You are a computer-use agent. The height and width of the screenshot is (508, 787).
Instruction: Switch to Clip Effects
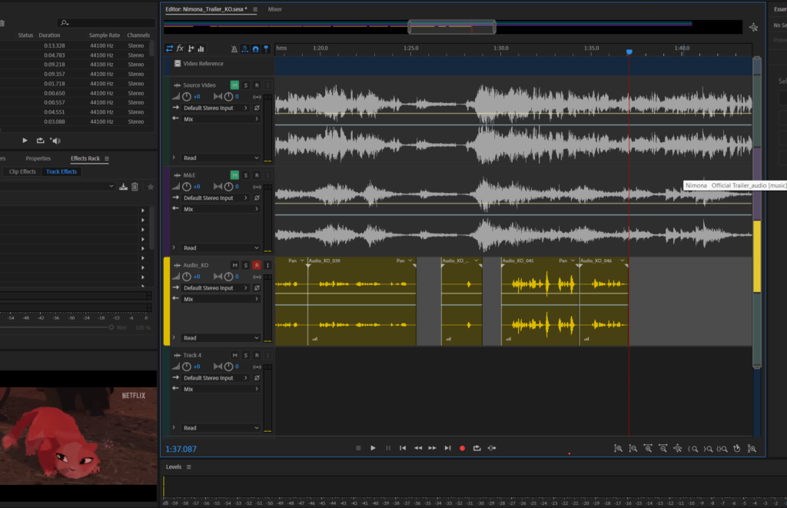click(22, 171)
